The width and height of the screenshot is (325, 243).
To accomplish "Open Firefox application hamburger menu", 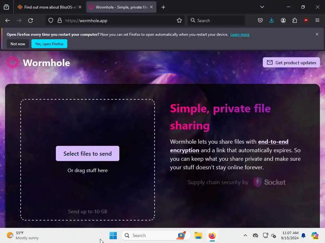I will 317,20.
